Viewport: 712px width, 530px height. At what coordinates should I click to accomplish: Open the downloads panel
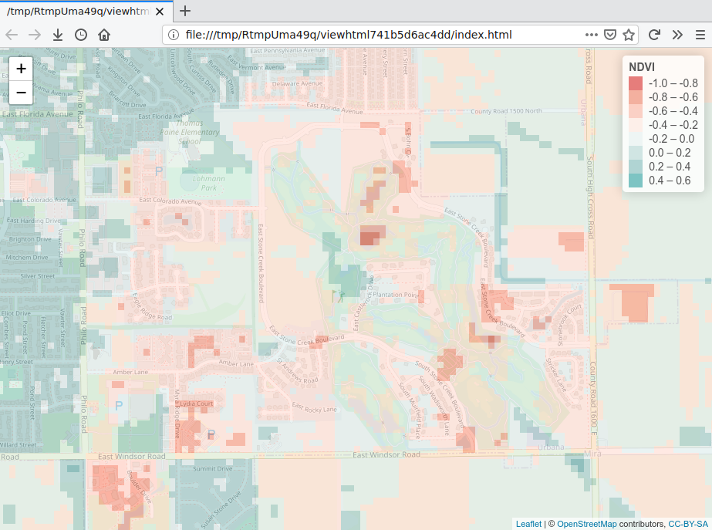coord(58,35)
